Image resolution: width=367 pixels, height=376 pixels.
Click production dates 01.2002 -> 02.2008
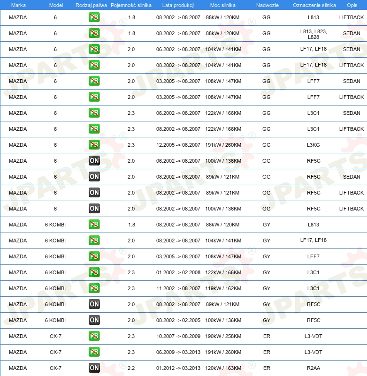click(178, 272)
